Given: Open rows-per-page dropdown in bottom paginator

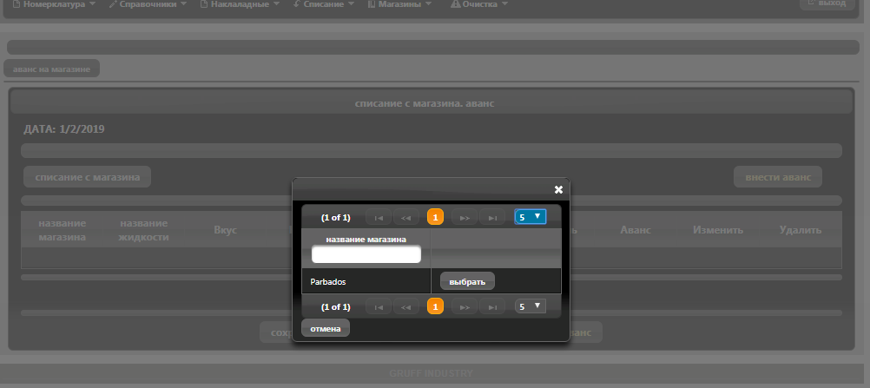Looking at the screenshot, I should coord(531,306).
